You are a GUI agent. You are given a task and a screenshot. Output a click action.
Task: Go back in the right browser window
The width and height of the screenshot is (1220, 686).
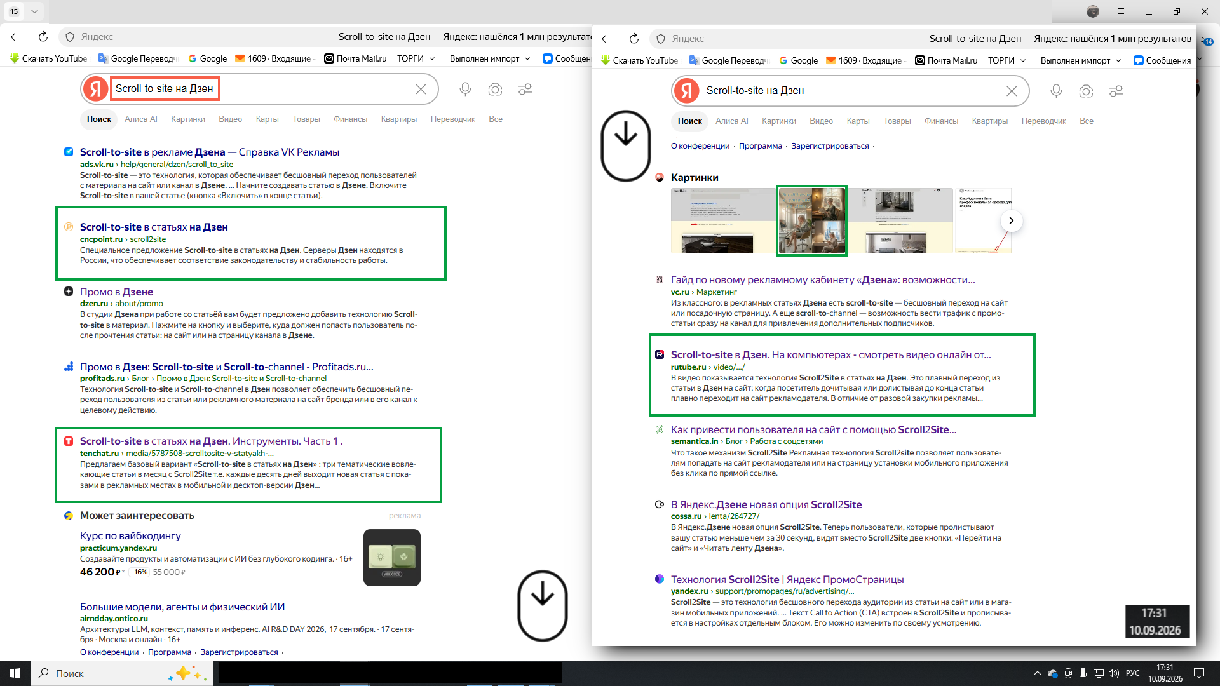click(x=607, y=39)
